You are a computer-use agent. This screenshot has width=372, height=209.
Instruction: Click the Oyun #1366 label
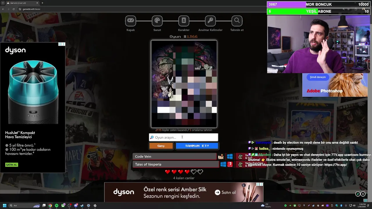pos(184,37)
